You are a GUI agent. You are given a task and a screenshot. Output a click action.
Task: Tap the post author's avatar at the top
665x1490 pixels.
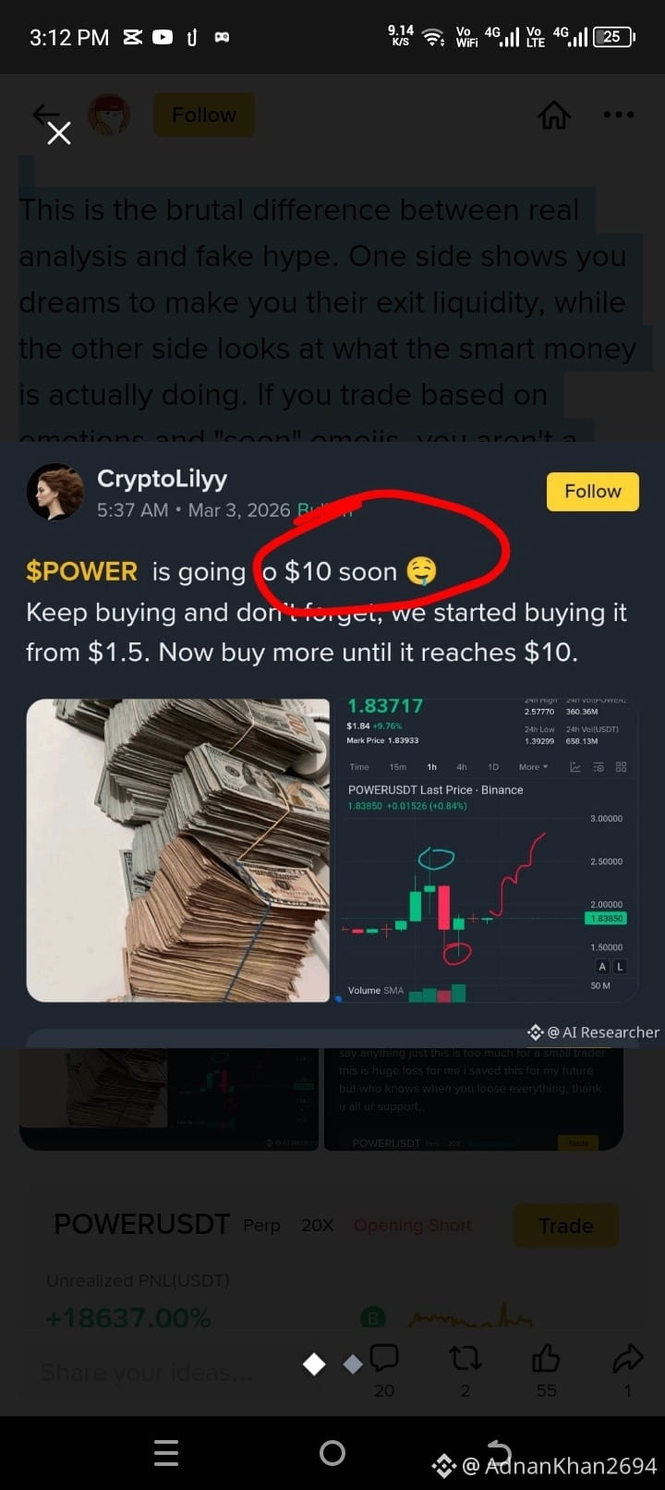109,115
